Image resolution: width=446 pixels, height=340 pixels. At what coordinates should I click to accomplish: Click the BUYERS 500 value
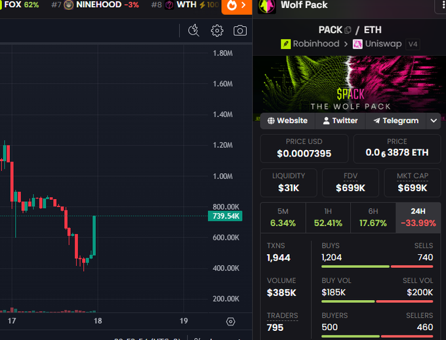tap(329, 327)
